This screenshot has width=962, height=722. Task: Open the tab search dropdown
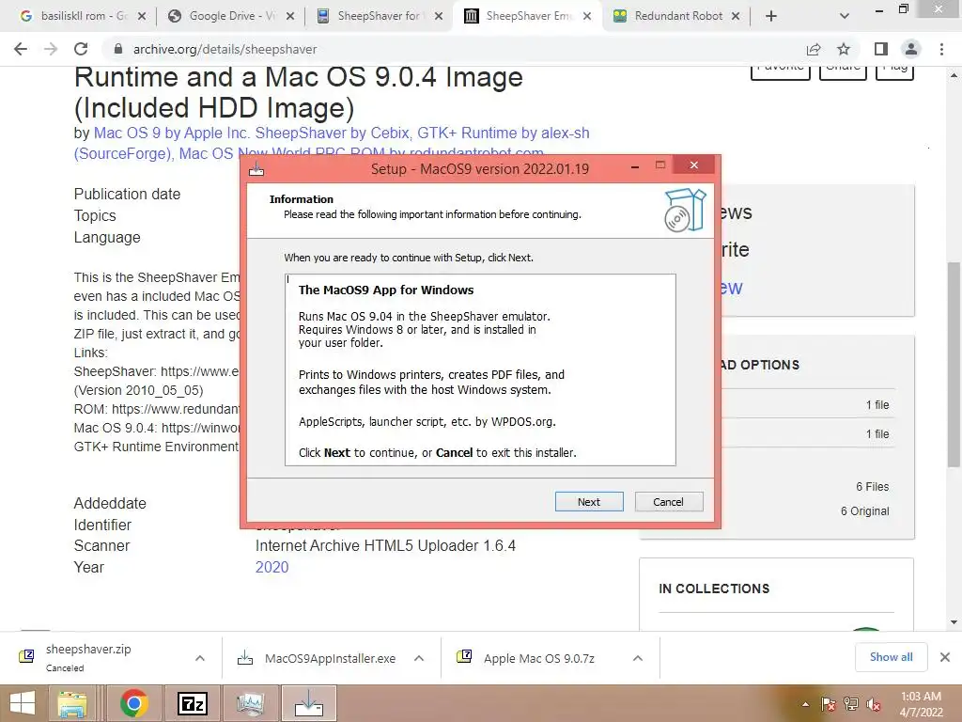pos(845,16)
